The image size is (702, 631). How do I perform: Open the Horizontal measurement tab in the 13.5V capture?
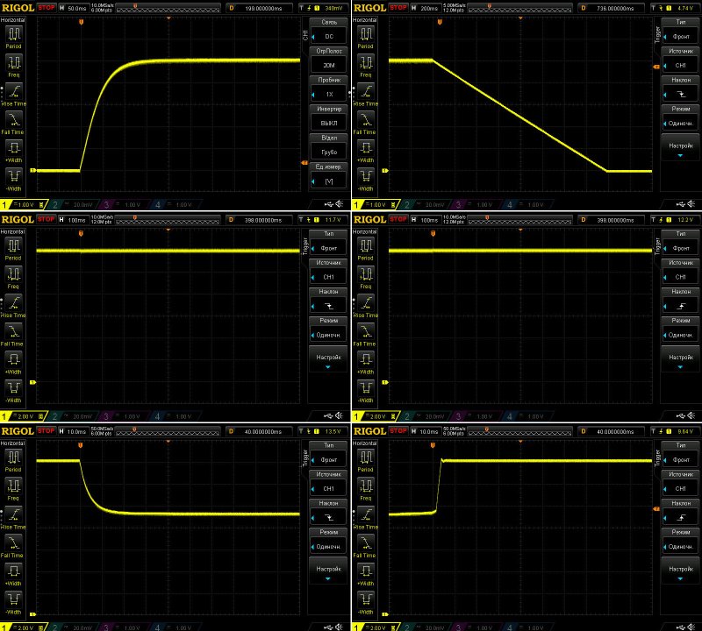(12, 443)
